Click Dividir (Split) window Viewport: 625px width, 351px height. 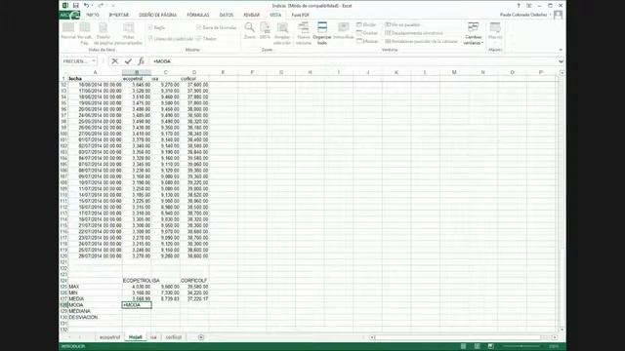(x=366, y=24)
